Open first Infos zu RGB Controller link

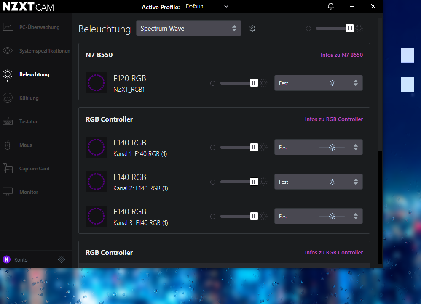pyautogui.click(x=334, y=119)
